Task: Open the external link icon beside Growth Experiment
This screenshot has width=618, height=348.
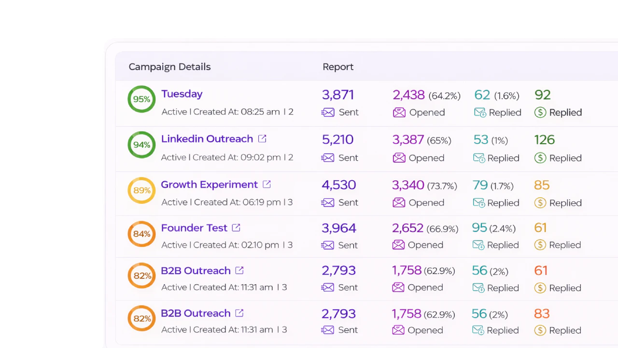Action: pos(267,184)
